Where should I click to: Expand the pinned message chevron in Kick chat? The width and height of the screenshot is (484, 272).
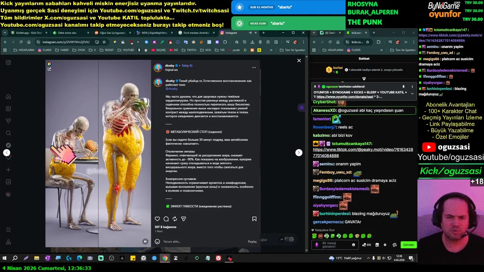[412, 94]
